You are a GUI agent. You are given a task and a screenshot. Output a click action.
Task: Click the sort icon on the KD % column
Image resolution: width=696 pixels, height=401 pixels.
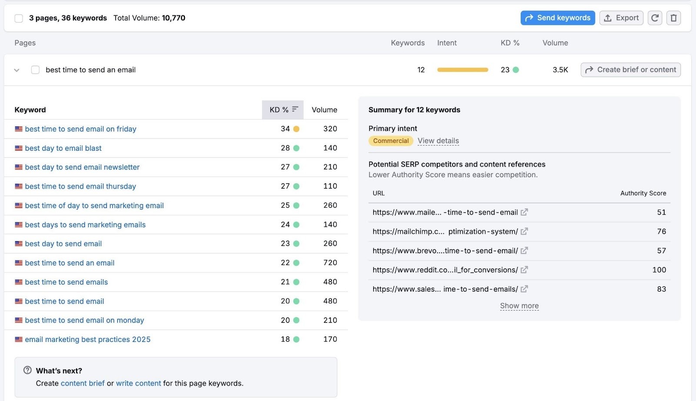295,109
